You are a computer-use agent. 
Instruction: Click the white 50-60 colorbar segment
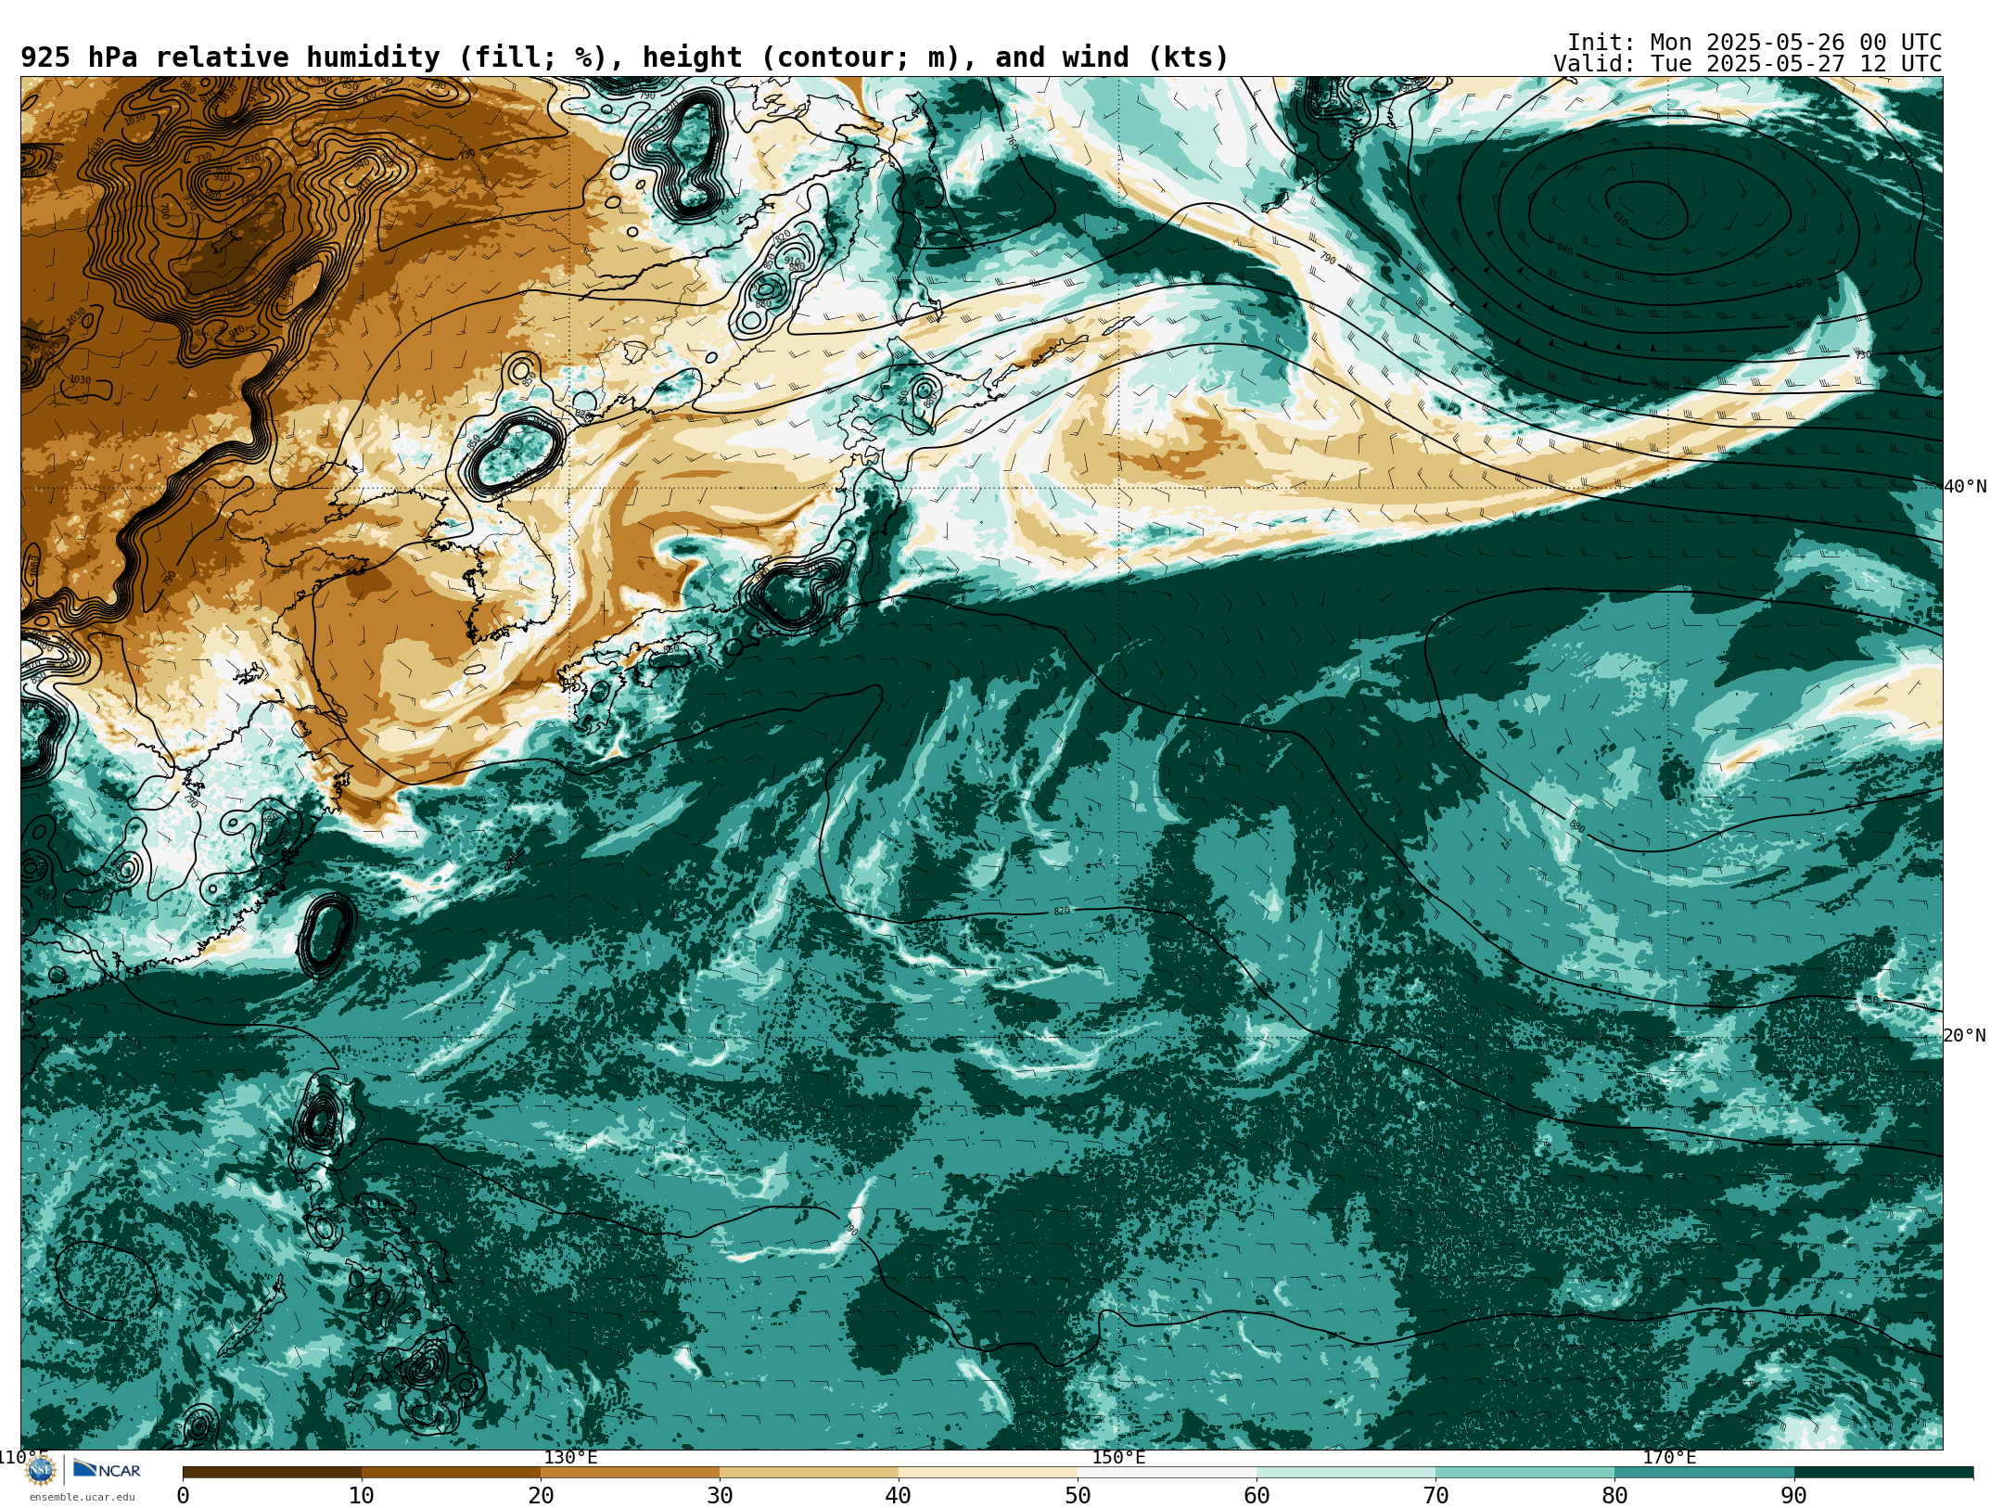pyautogui.click(x=1167, y=1473)
